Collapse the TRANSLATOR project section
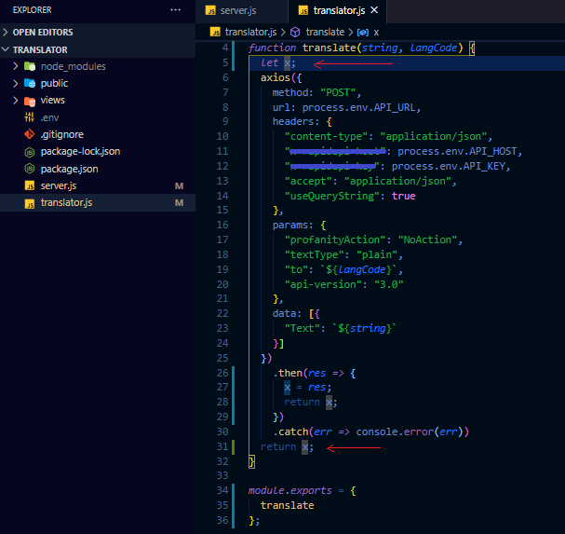Screen dimensions: 565x534 [x=40, y=49]
